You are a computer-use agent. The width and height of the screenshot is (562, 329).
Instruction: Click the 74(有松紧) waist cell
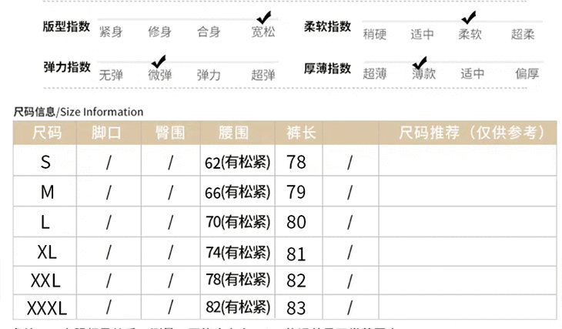(x=238, y=252)
